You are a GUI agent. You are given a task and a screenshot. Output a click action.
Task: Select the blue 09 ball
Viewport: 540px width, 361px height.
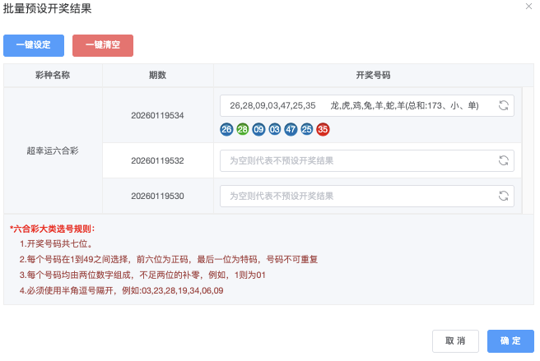(258, 129)
